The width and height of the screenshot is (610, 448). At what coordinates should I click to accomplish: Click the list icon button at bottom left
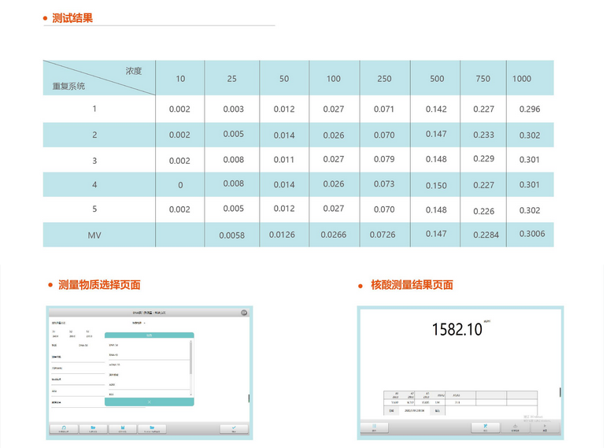[375, 428]
